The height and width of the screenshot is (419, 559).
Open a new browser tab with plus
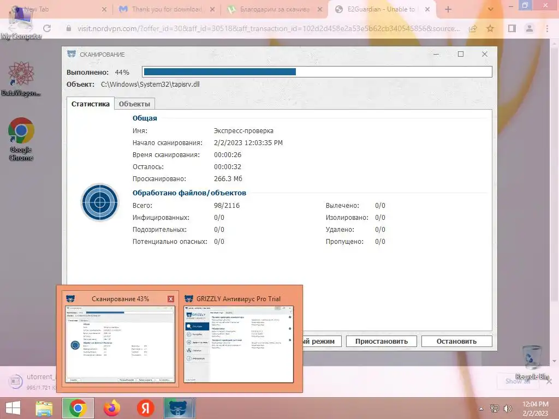pos(448,10)
